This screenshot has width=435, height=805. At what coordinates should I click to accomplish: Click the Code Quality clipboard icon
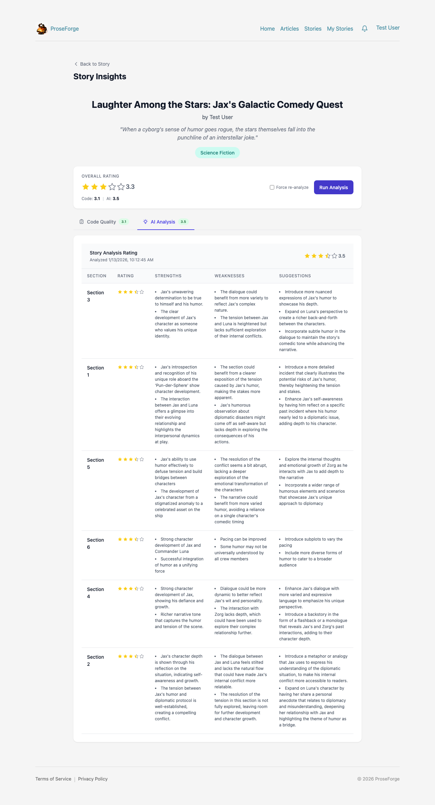coord(82,222)
